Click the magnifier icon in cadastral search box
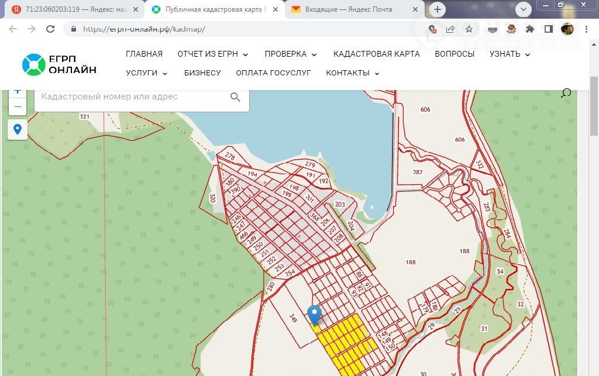This screenshot has width=599, height=376. click(235, 97)
